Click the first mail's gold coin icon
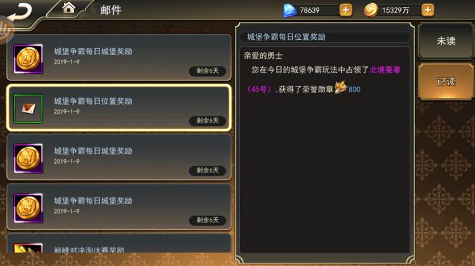This screenshot has height=266, width=475. 28,59
